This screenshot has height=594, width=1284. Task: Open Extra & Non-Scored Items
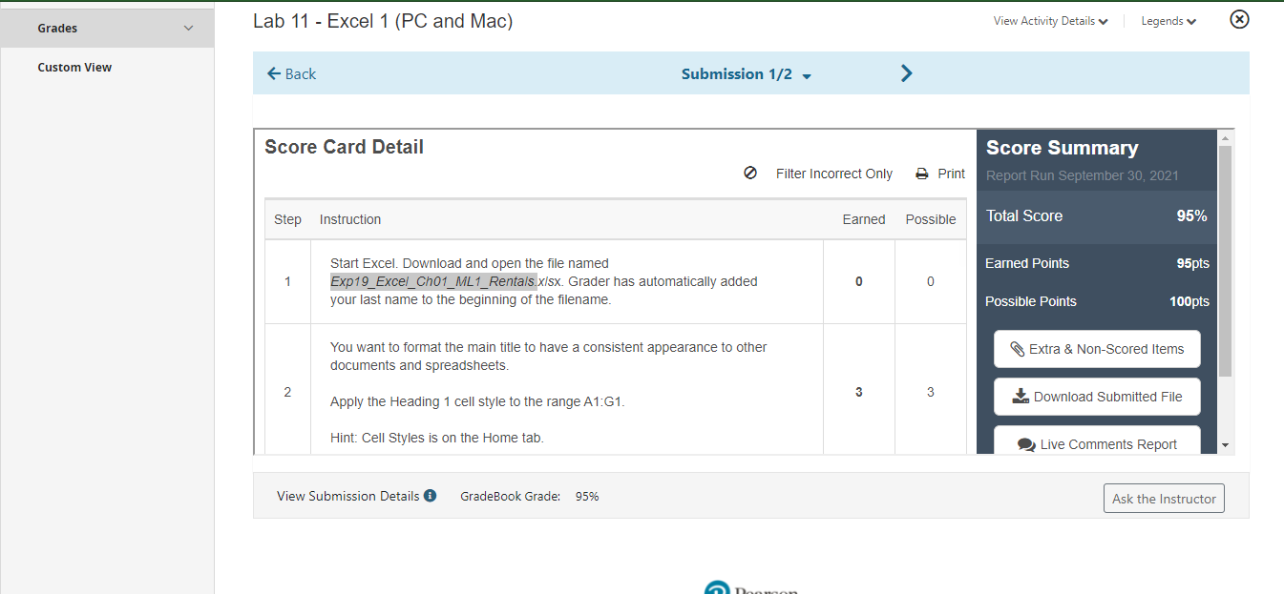tap(1097, 349)
